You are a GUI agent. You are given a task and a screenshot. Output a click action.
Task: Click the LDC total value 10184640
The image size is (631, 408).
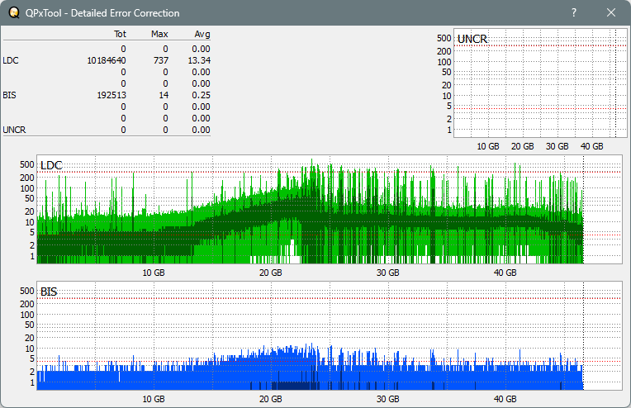tap(106, 60)
